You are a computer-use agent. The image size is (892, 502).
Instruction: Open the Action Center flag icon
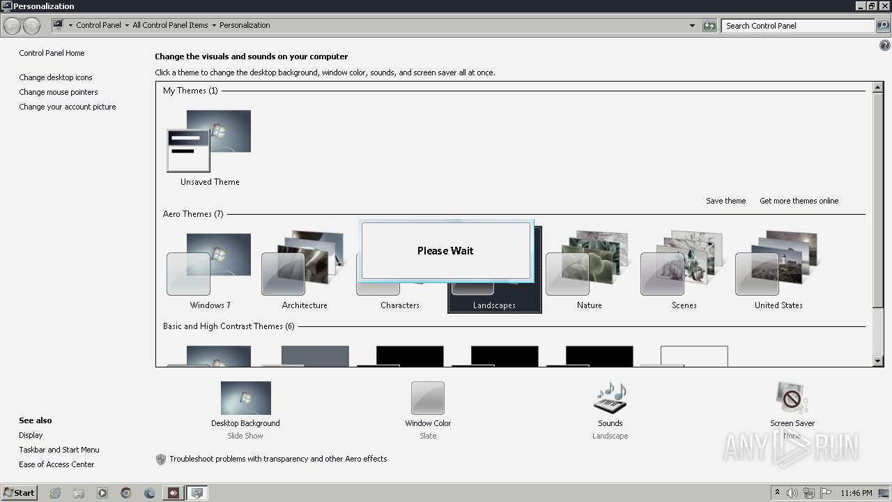(x=826, y=493)
